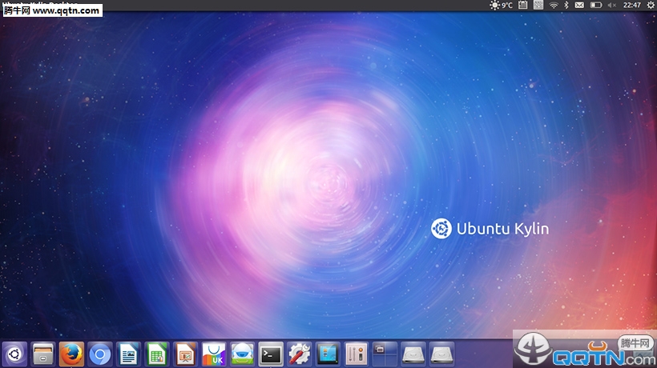This screenshot has width=657, height=368.
Task: Open the sliders tweak tool
Action: [357, 354]
